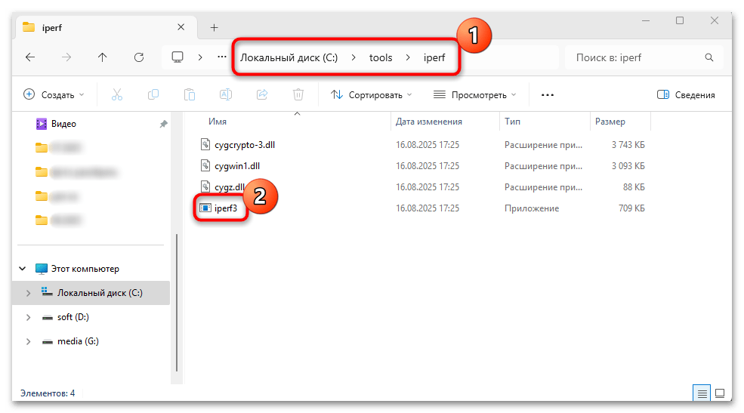Sort by Тип column header
Viewport: 744px width, 413px height.
[x=512, y=122]
